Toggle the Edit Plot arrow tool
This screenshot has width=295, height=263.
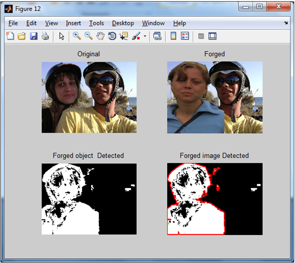tap(62, 36)
